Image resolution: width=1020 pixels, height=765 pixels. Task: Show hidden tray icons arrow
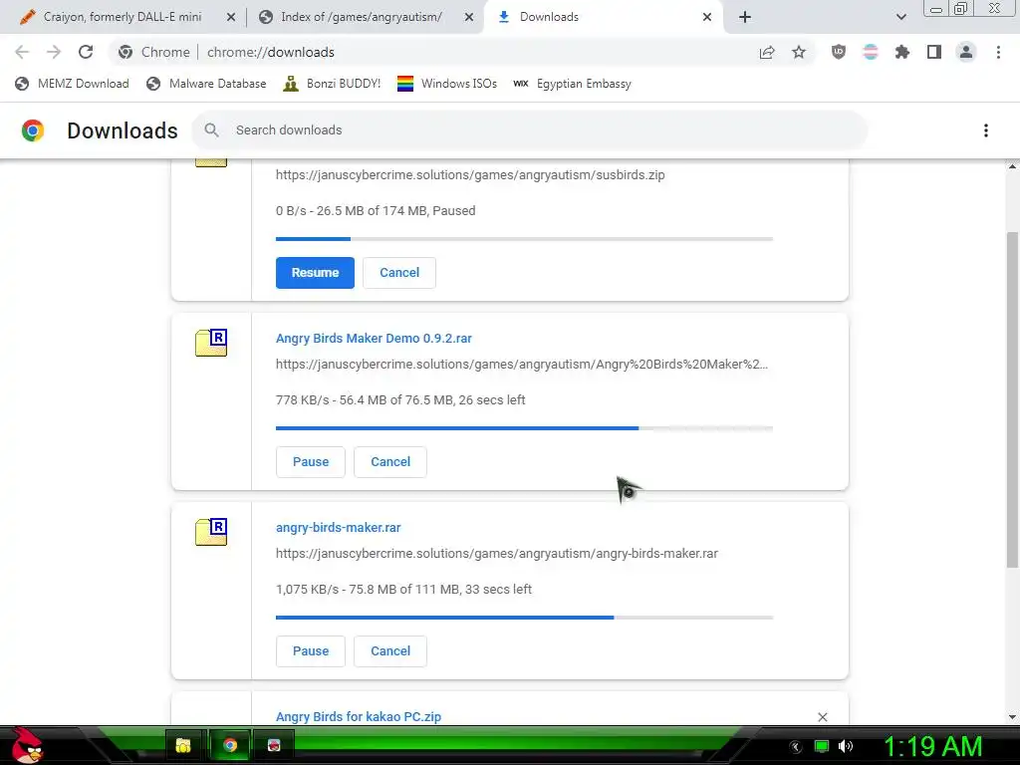pyautogui.click(x=796, y=747)
